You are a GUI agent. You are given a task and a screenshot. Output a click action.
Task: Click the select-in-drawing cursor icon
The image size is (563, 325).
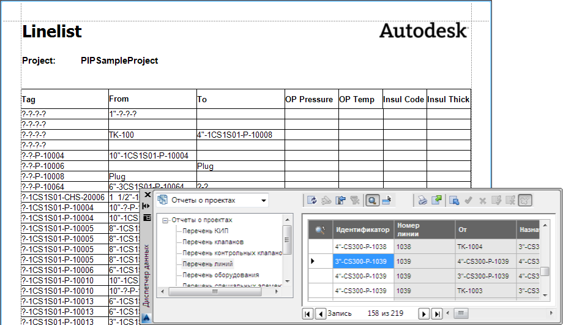point(387,200)
